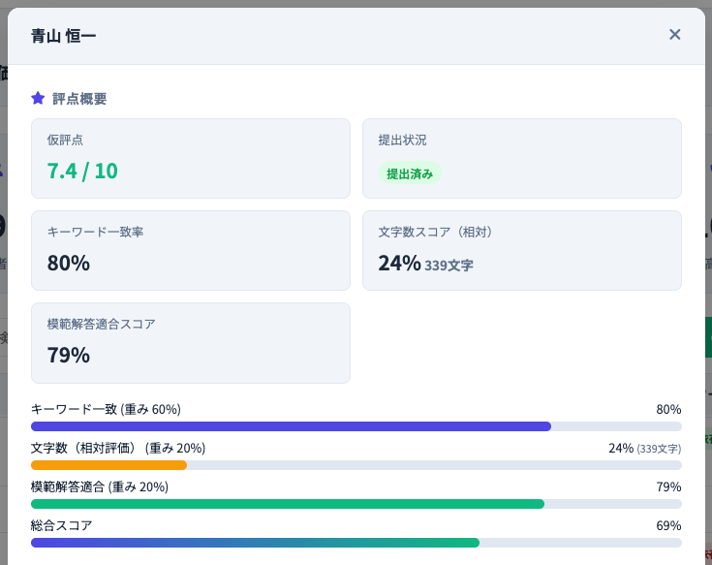
Task: Close the 青山 恒一 dialog
Action: [675, 35]
